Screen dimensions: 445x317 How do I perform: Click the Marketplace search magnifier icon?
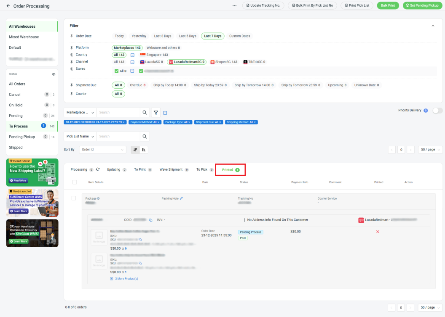[145, 113]
